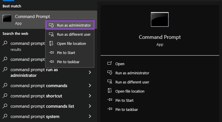222x122 pixels.
Task: Select Pin to Start in context menu
Action: (70, 53)
